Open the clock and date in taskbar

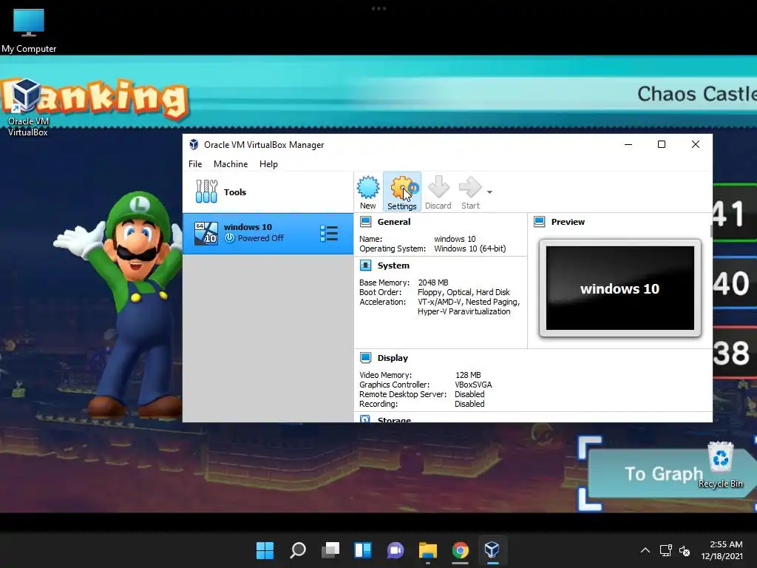coord(722,550)
